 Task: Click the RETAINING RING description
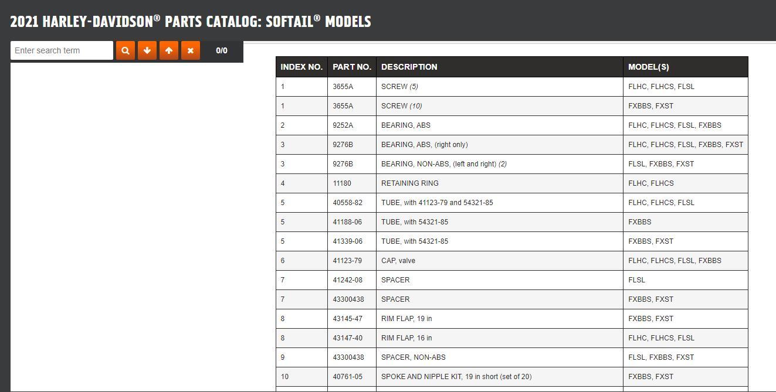(410, 183)
